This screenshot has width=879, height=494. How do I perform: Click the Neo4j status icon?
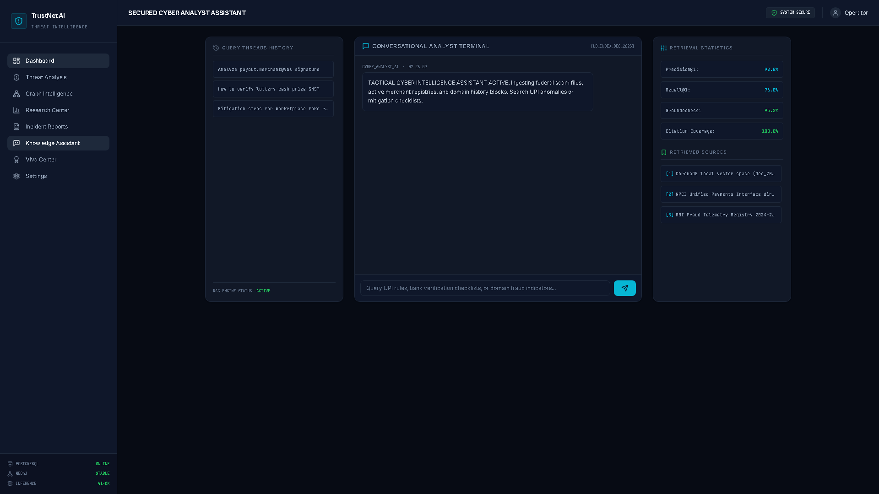tap(10, 474)
